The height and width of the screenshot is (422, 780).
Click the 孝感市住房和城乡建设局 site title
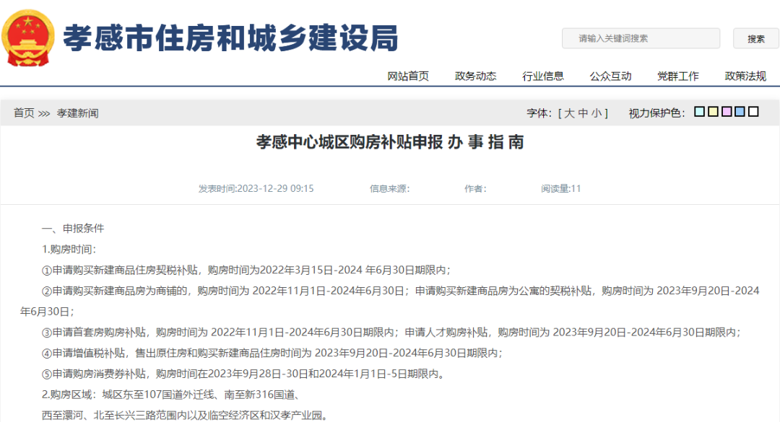pyautogui.click(x=230, y=38)
